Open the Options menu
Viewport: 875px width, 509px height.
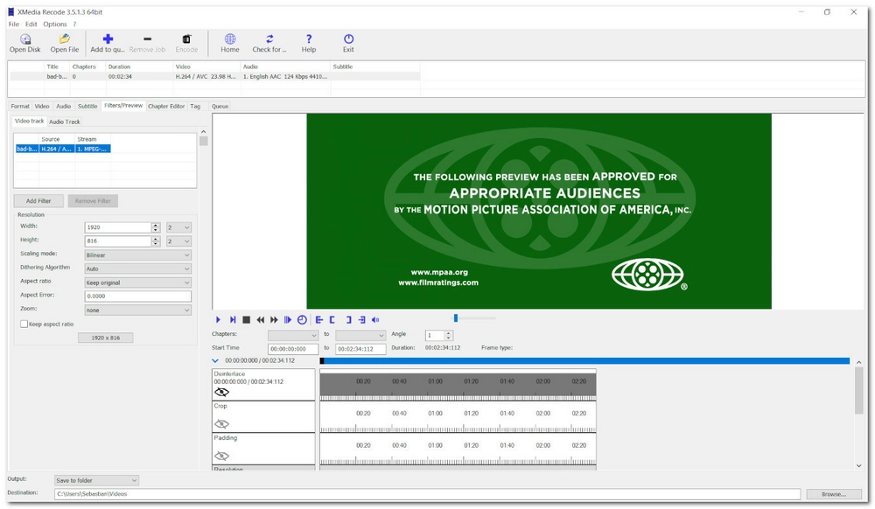coord(55,24)
